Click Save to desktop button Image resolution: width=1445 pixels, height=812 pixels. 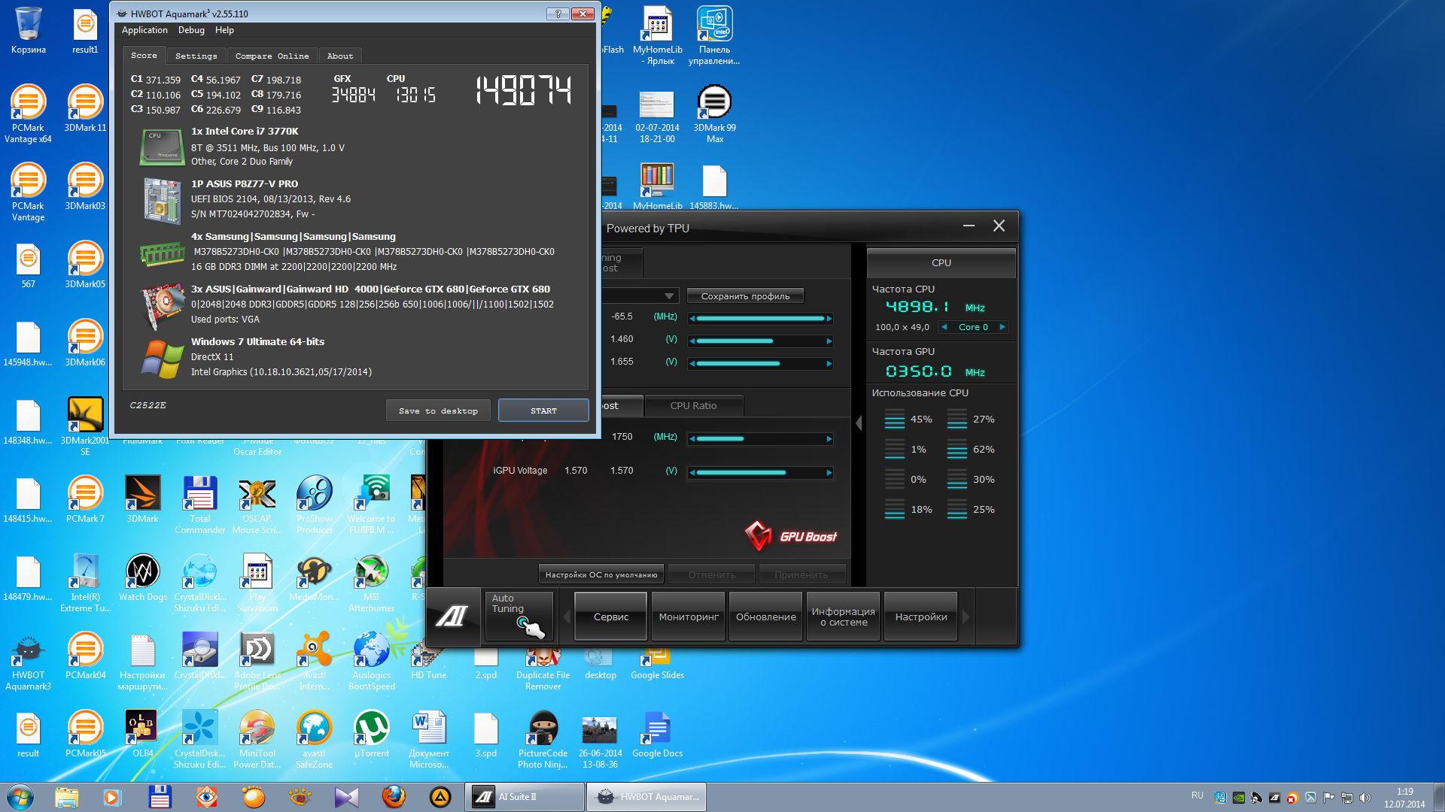pyautogui.click(x=438, y=411)
